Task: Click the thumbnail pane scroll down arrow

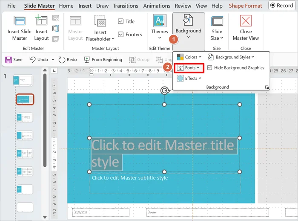Action: click(45, 217)
